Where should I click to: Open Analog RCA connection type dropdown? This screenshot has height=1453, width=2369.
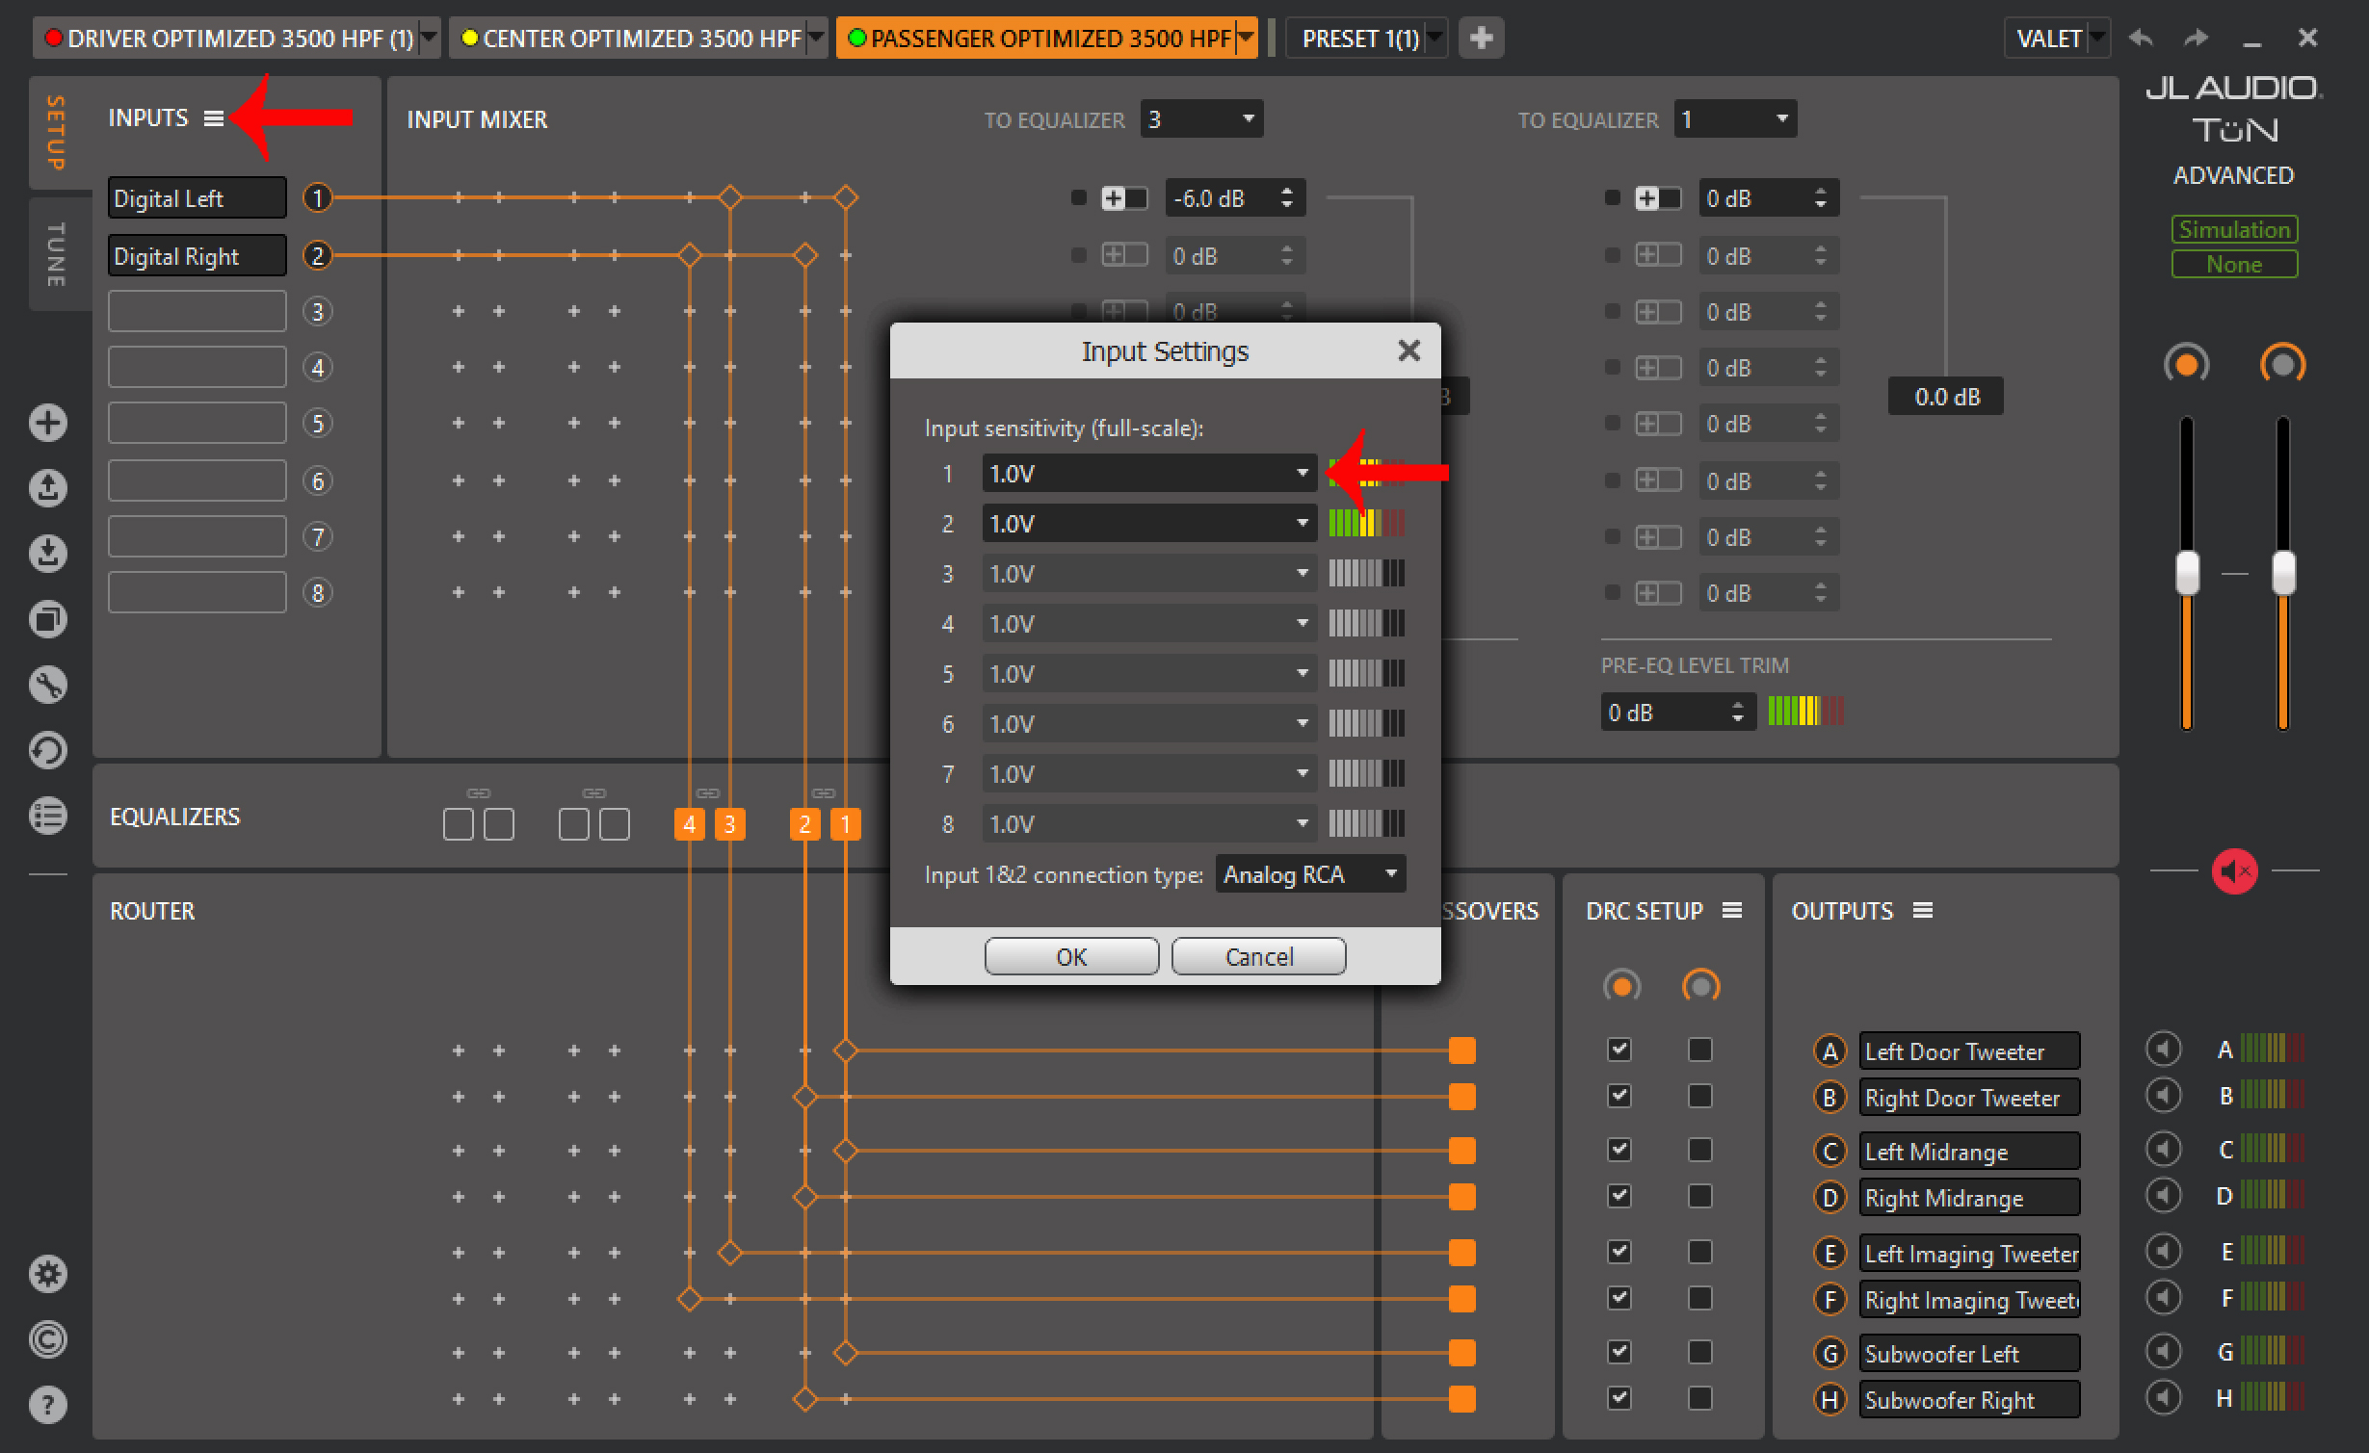[x=1309, y=874]
